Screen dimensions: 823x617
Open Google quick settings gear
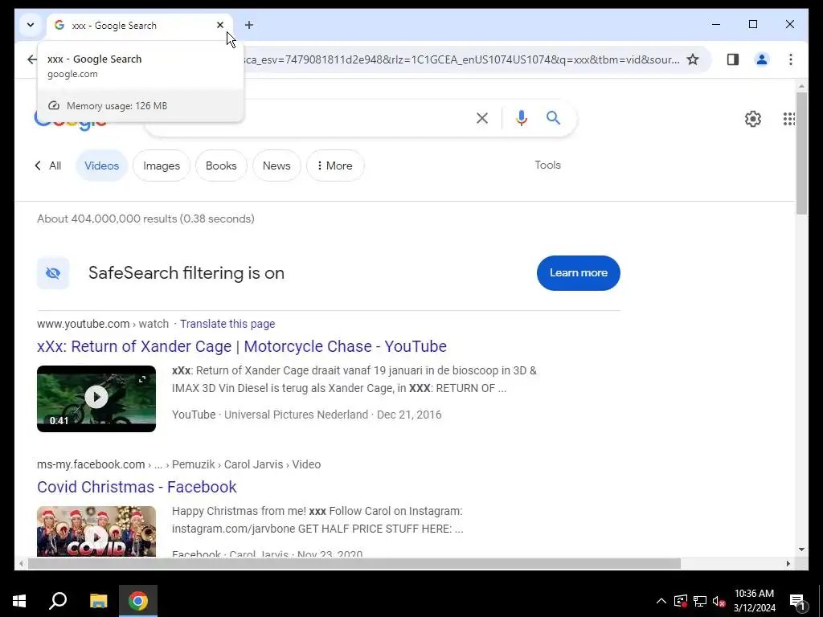pos(752,119)
